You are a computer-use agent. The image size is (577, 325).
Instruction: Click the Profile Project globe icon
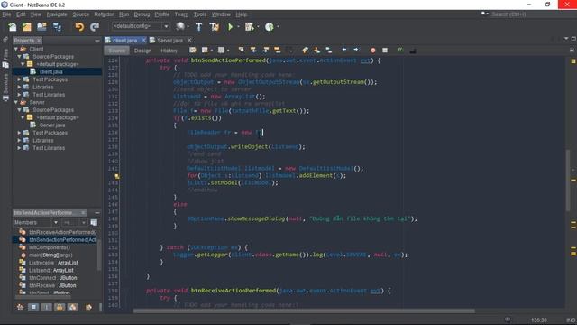coord(270,27)
